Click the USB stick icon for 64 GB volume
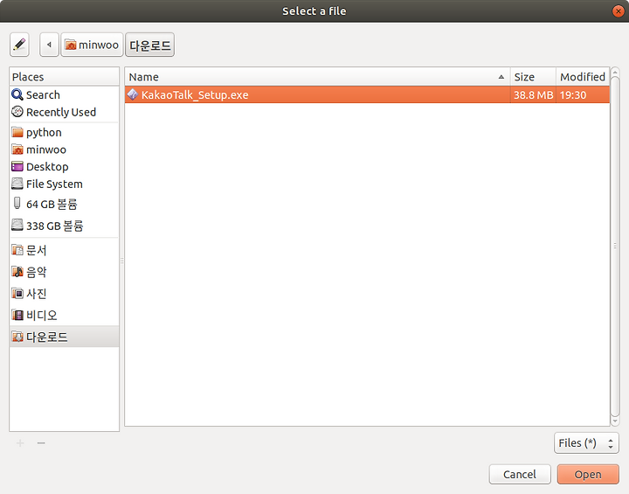 click(x=17, y=203)
